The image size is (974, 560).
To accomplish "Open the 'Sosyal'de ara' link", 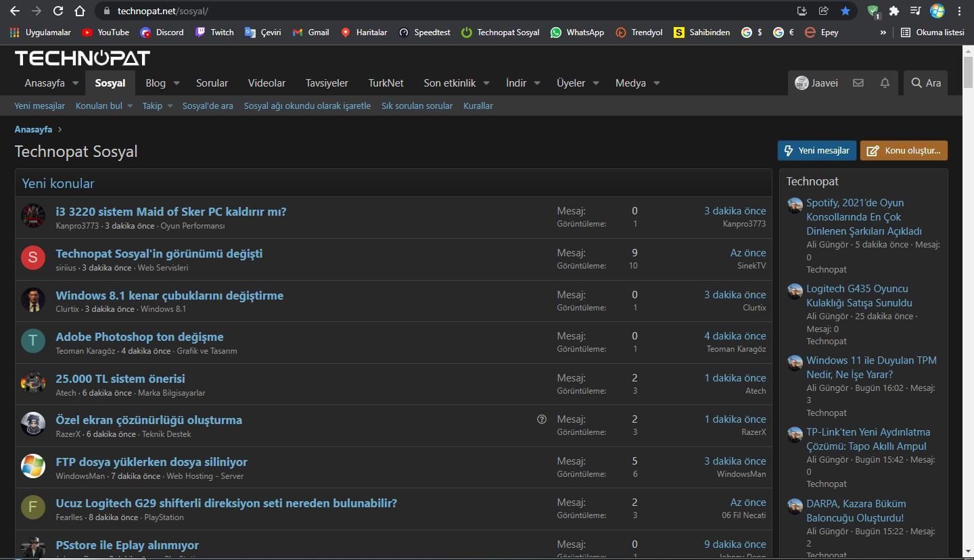I will tap(208, 106).
